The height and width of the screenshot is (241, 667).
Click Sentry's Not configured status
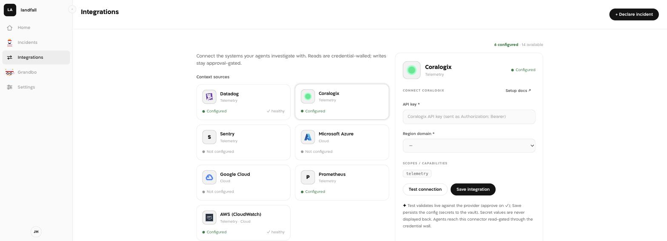point(218,152)
